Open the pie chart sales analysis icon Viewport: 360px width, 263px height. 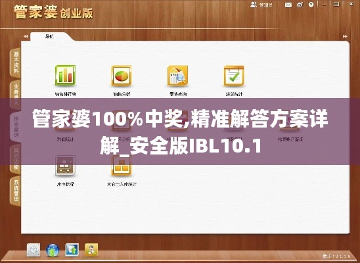pos(122,76)
